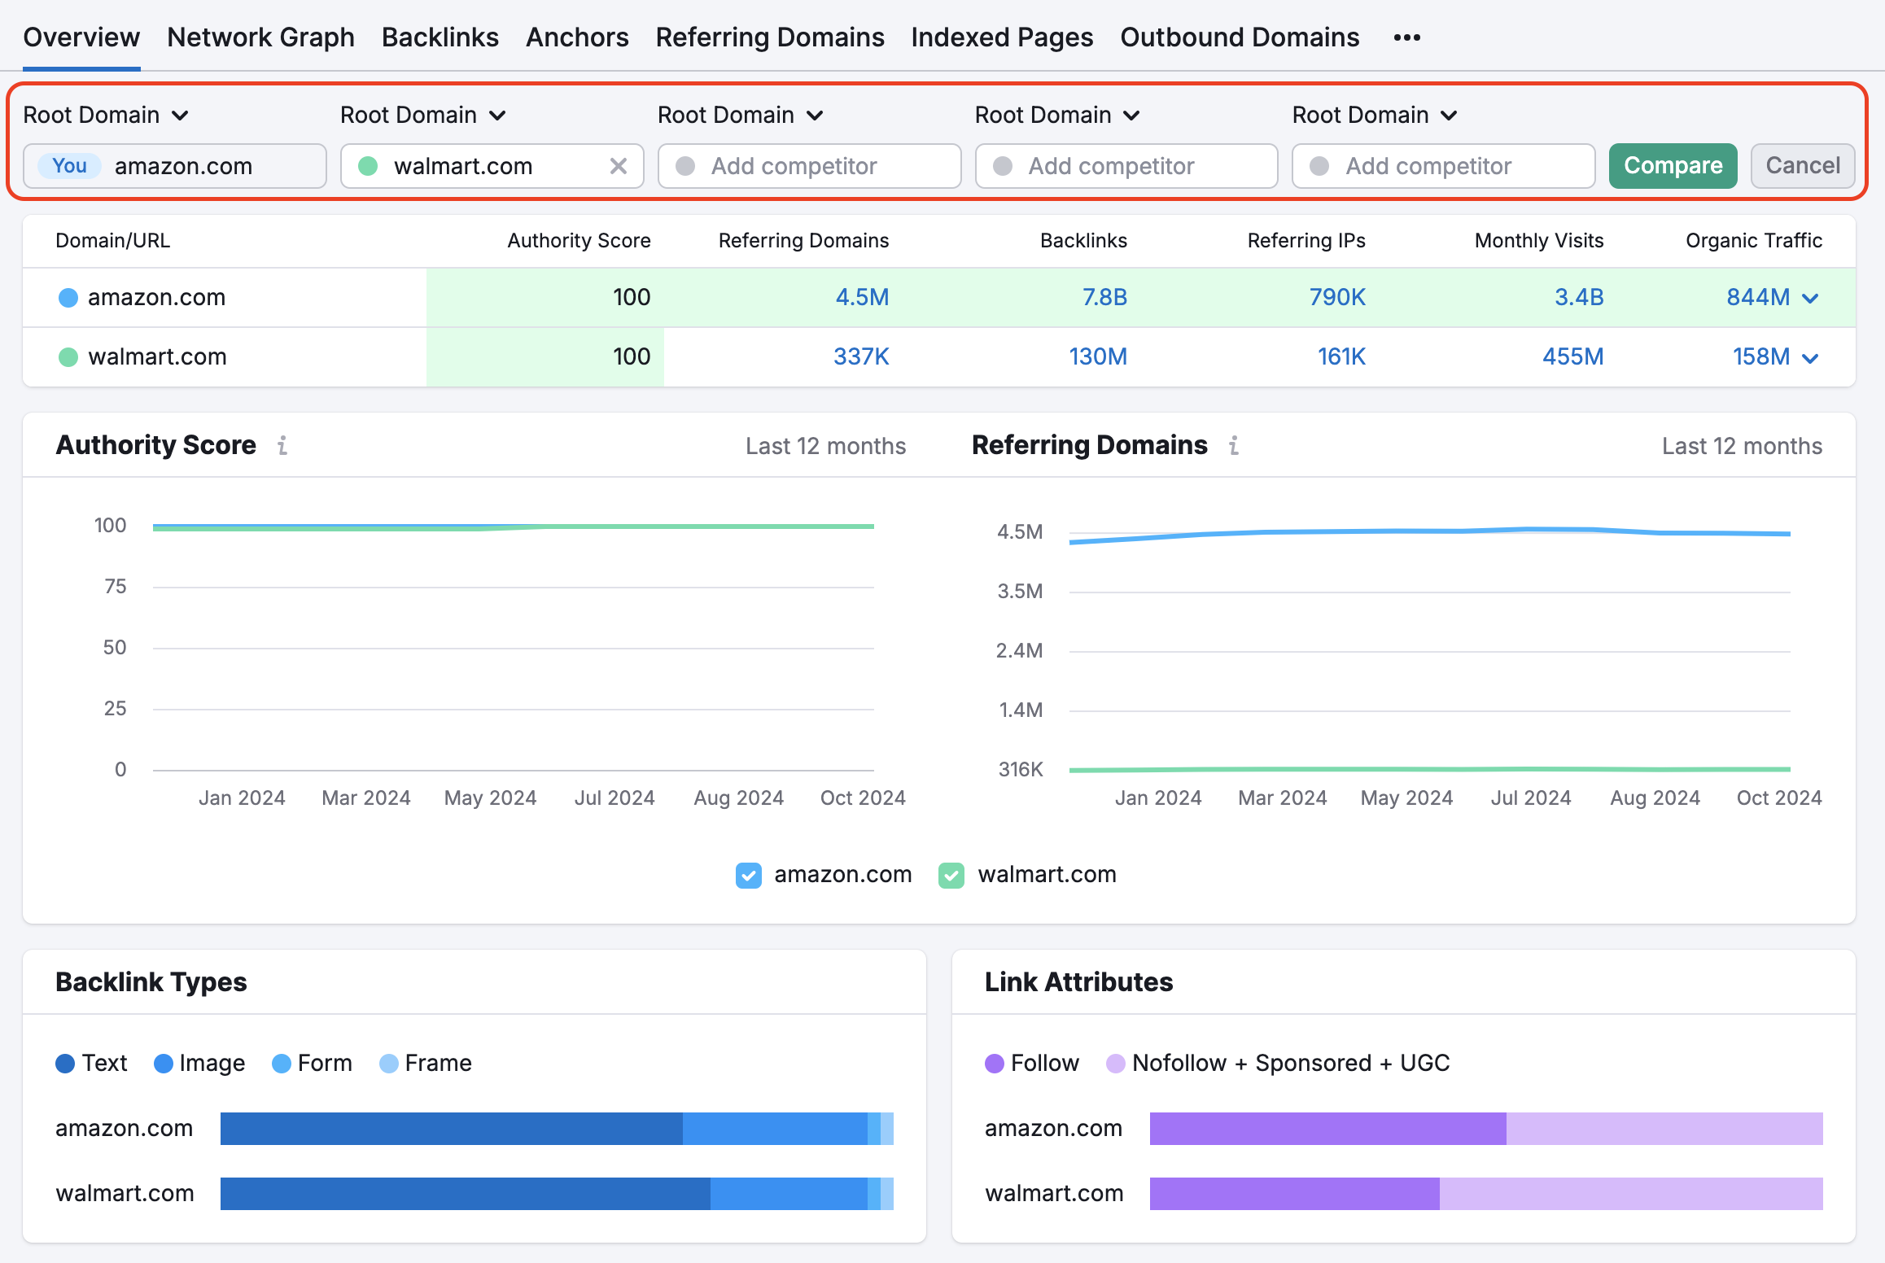The image size is (1885, 1263).
Task: Open amazon.com's 7.8B backlinks link
Action: (1104, 298)
